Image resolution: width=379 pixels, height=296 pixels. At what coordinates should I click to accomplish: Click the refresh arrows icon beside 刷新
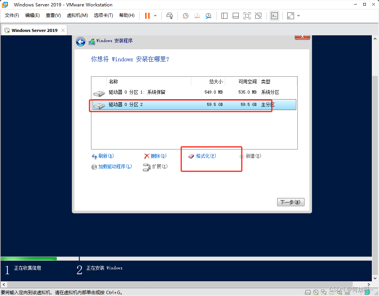pos(94,156)
